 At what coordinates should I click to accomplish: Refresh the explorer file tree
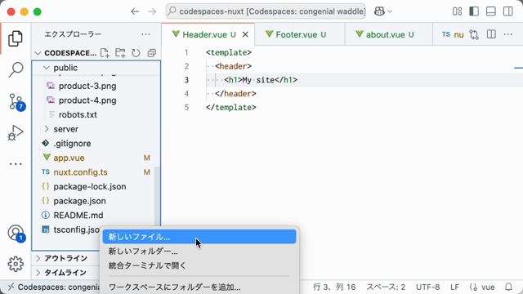coord(136,53)
